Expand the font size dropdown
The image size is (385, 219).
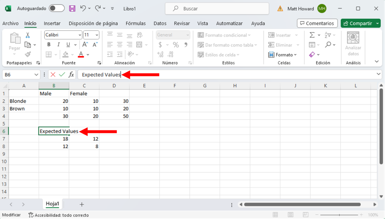(x=97, y=35)
